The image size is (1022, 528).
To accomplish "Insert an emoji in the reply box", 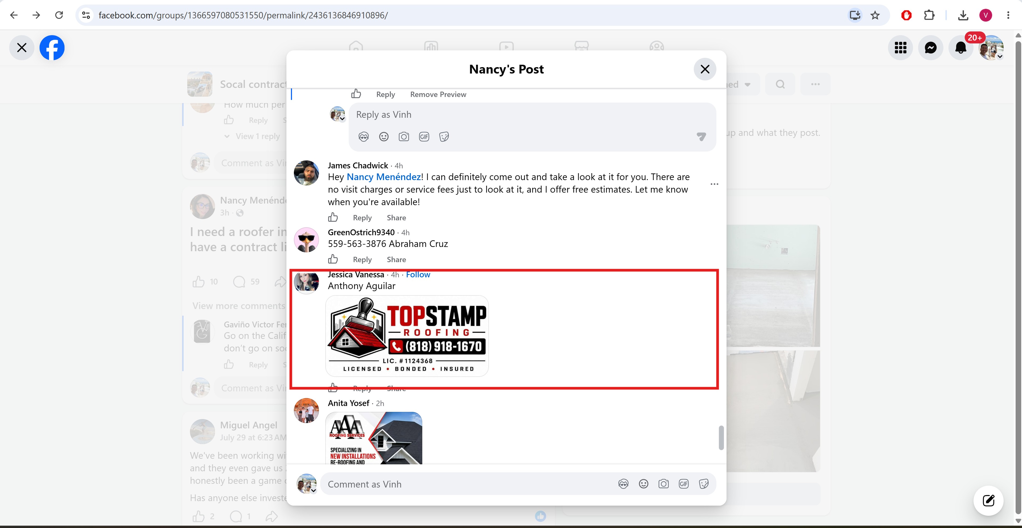I will point(384,137).
